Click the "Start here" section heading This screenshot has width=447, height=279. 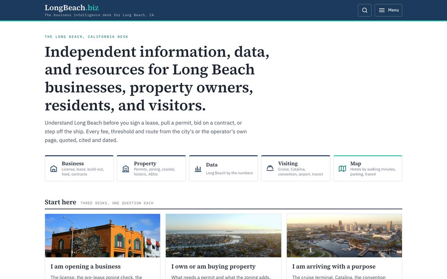click(60, 202)
